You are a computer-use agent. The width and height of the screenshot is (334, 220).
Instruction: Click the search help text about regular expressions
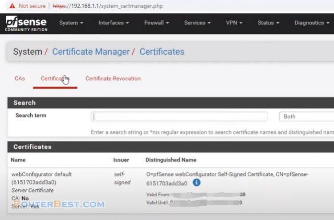point(212,132)
